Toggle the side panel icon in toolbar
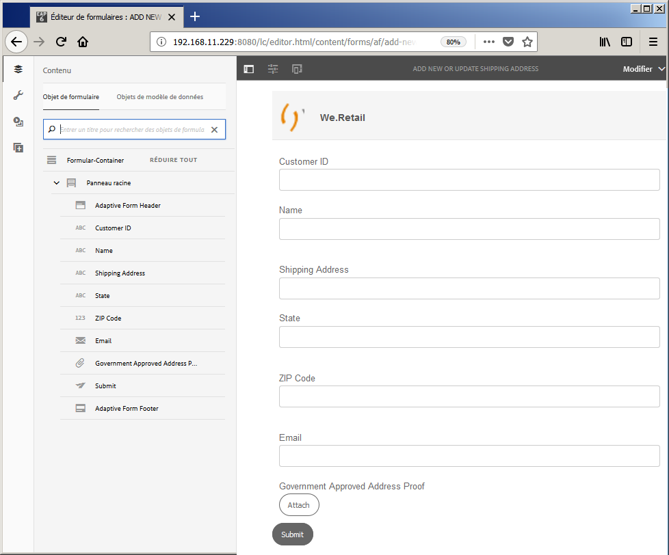The image size is (669, 555). 249,69
